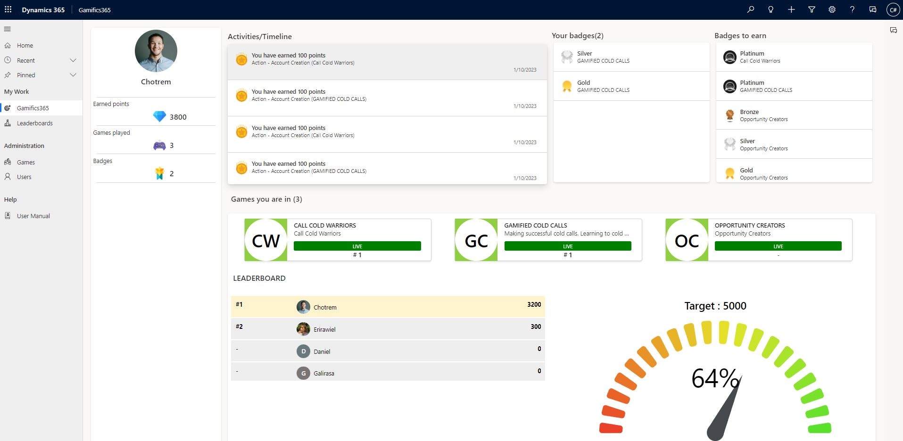
Task: Click the Home icon in the sidebar
Action: [x=8, y=46]
